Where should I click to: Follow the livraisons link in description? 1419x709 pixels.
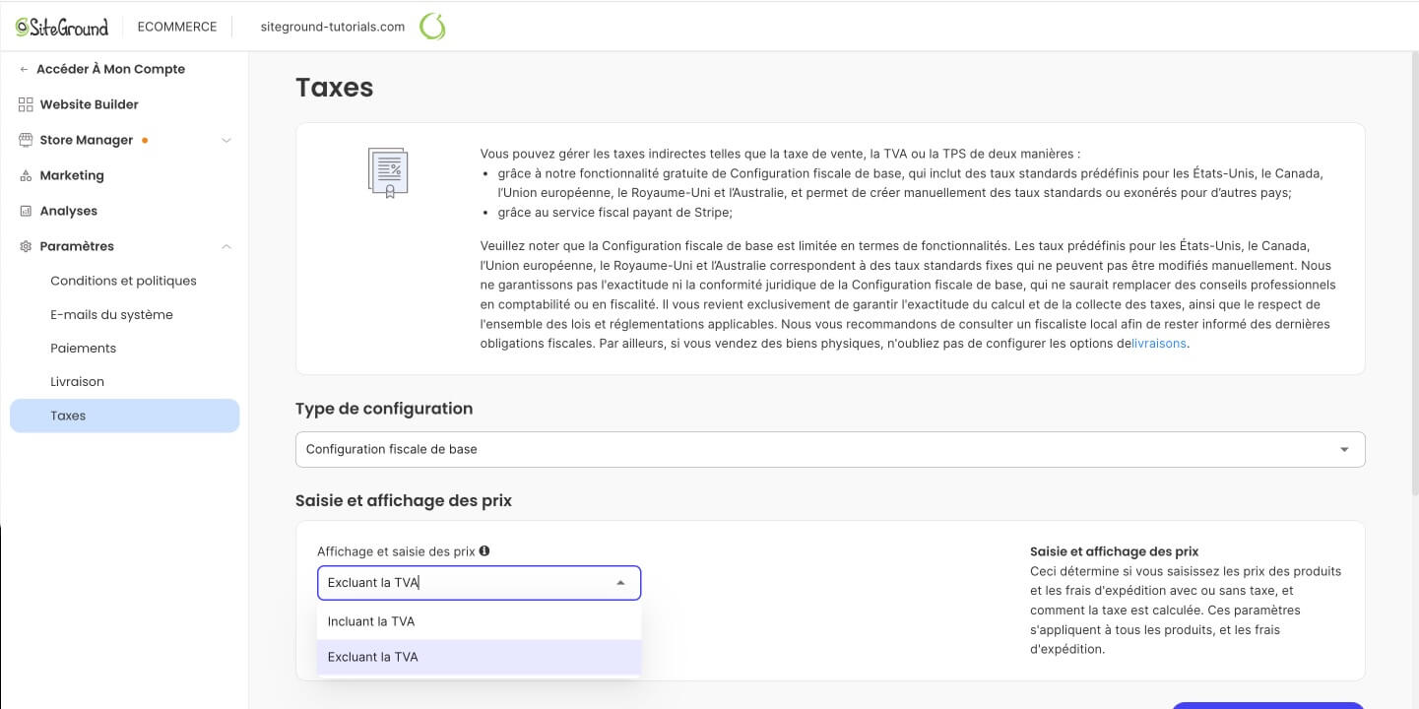[x=1159, y=344]
